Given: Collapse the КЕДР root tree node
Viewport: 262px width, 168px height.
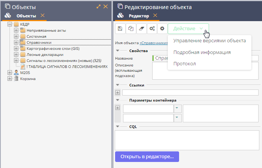Looking at the screenshot, I should tap(10, 25).
